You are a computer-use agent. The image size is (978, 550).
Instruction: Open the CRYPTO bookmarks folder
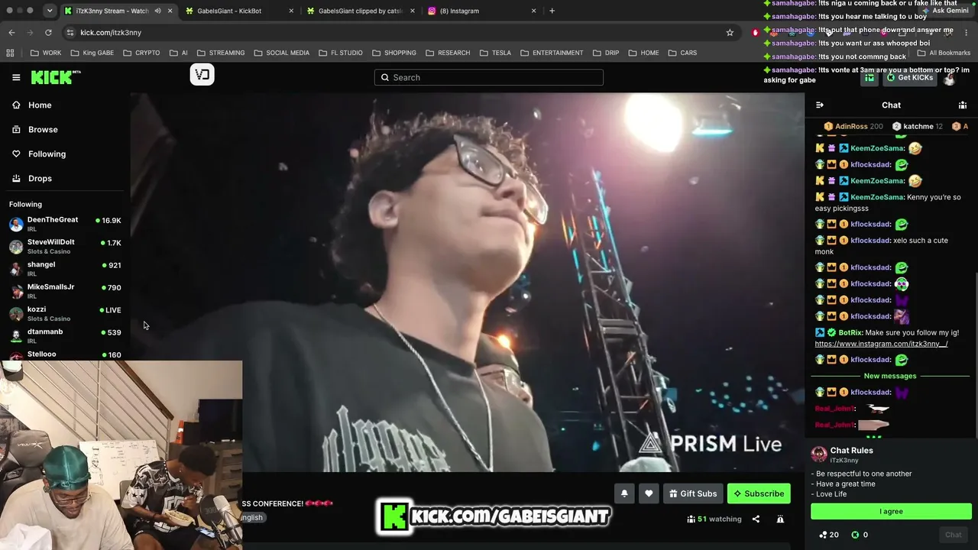[141, 53]
